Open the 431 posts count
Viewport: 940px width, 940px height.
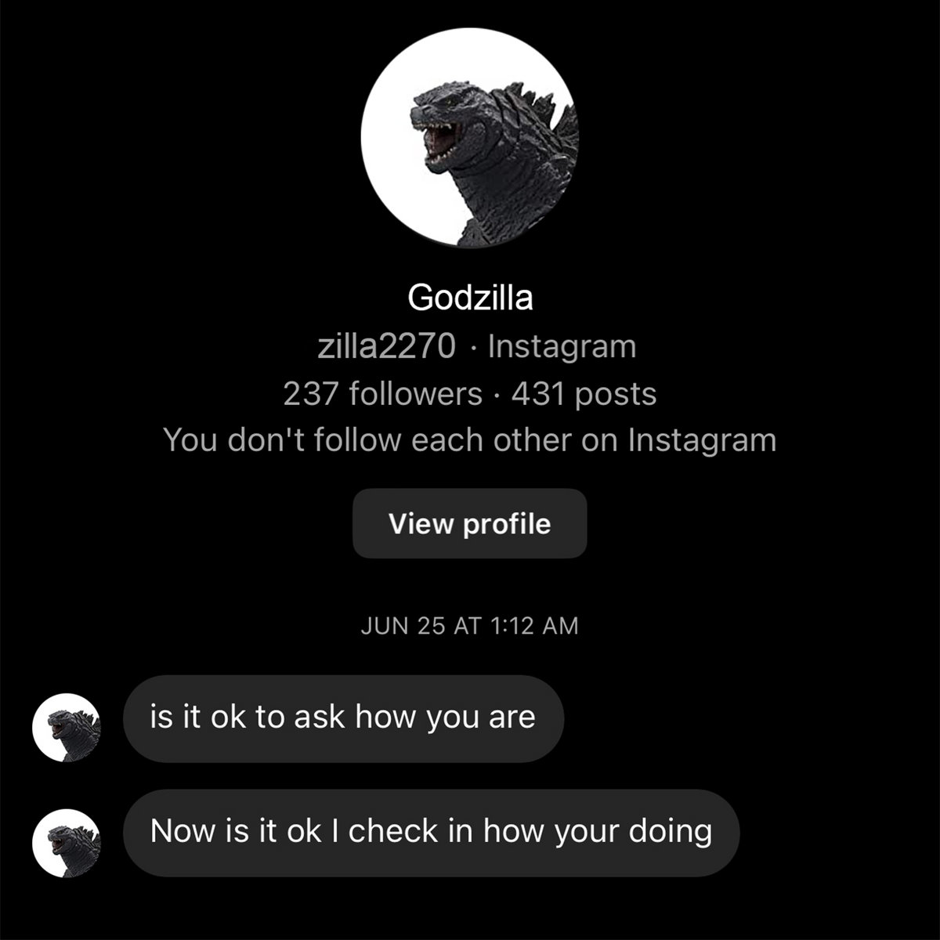pyautogui.click(x=584, y=394)
